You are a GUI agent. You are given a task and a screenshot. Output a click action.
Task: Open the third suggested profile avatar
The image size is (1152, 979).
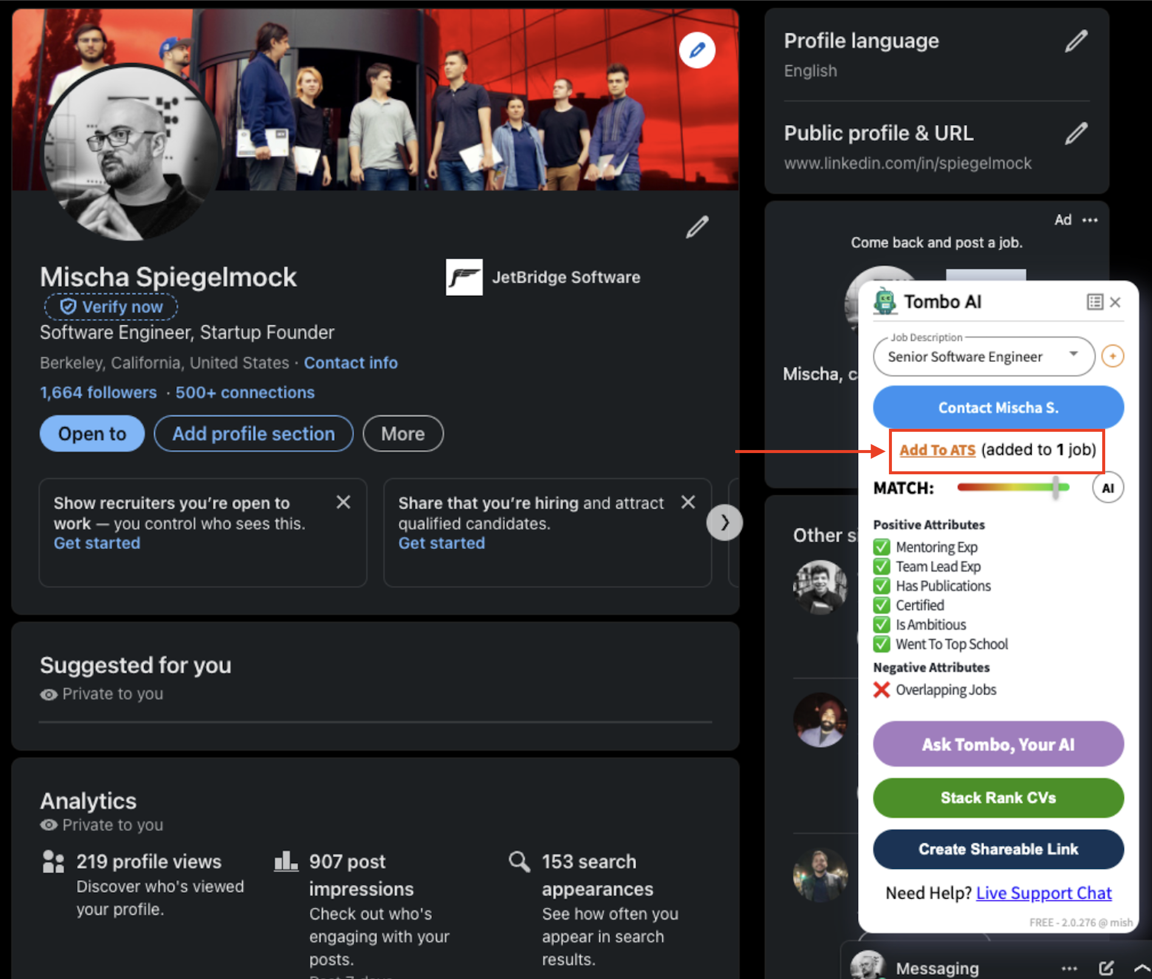(820, 875)
